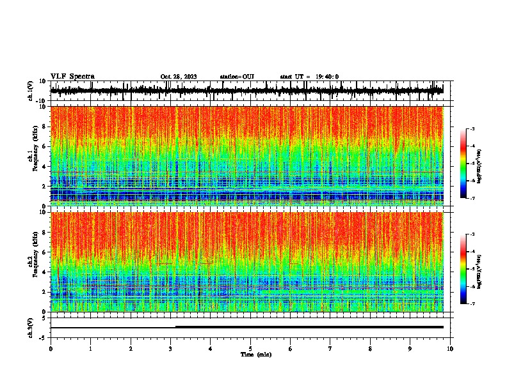Screen dimensions: 507x391
Task: Click the "4" tick on the Time axis
Action: pyautogui.click(x=211, y=349)
